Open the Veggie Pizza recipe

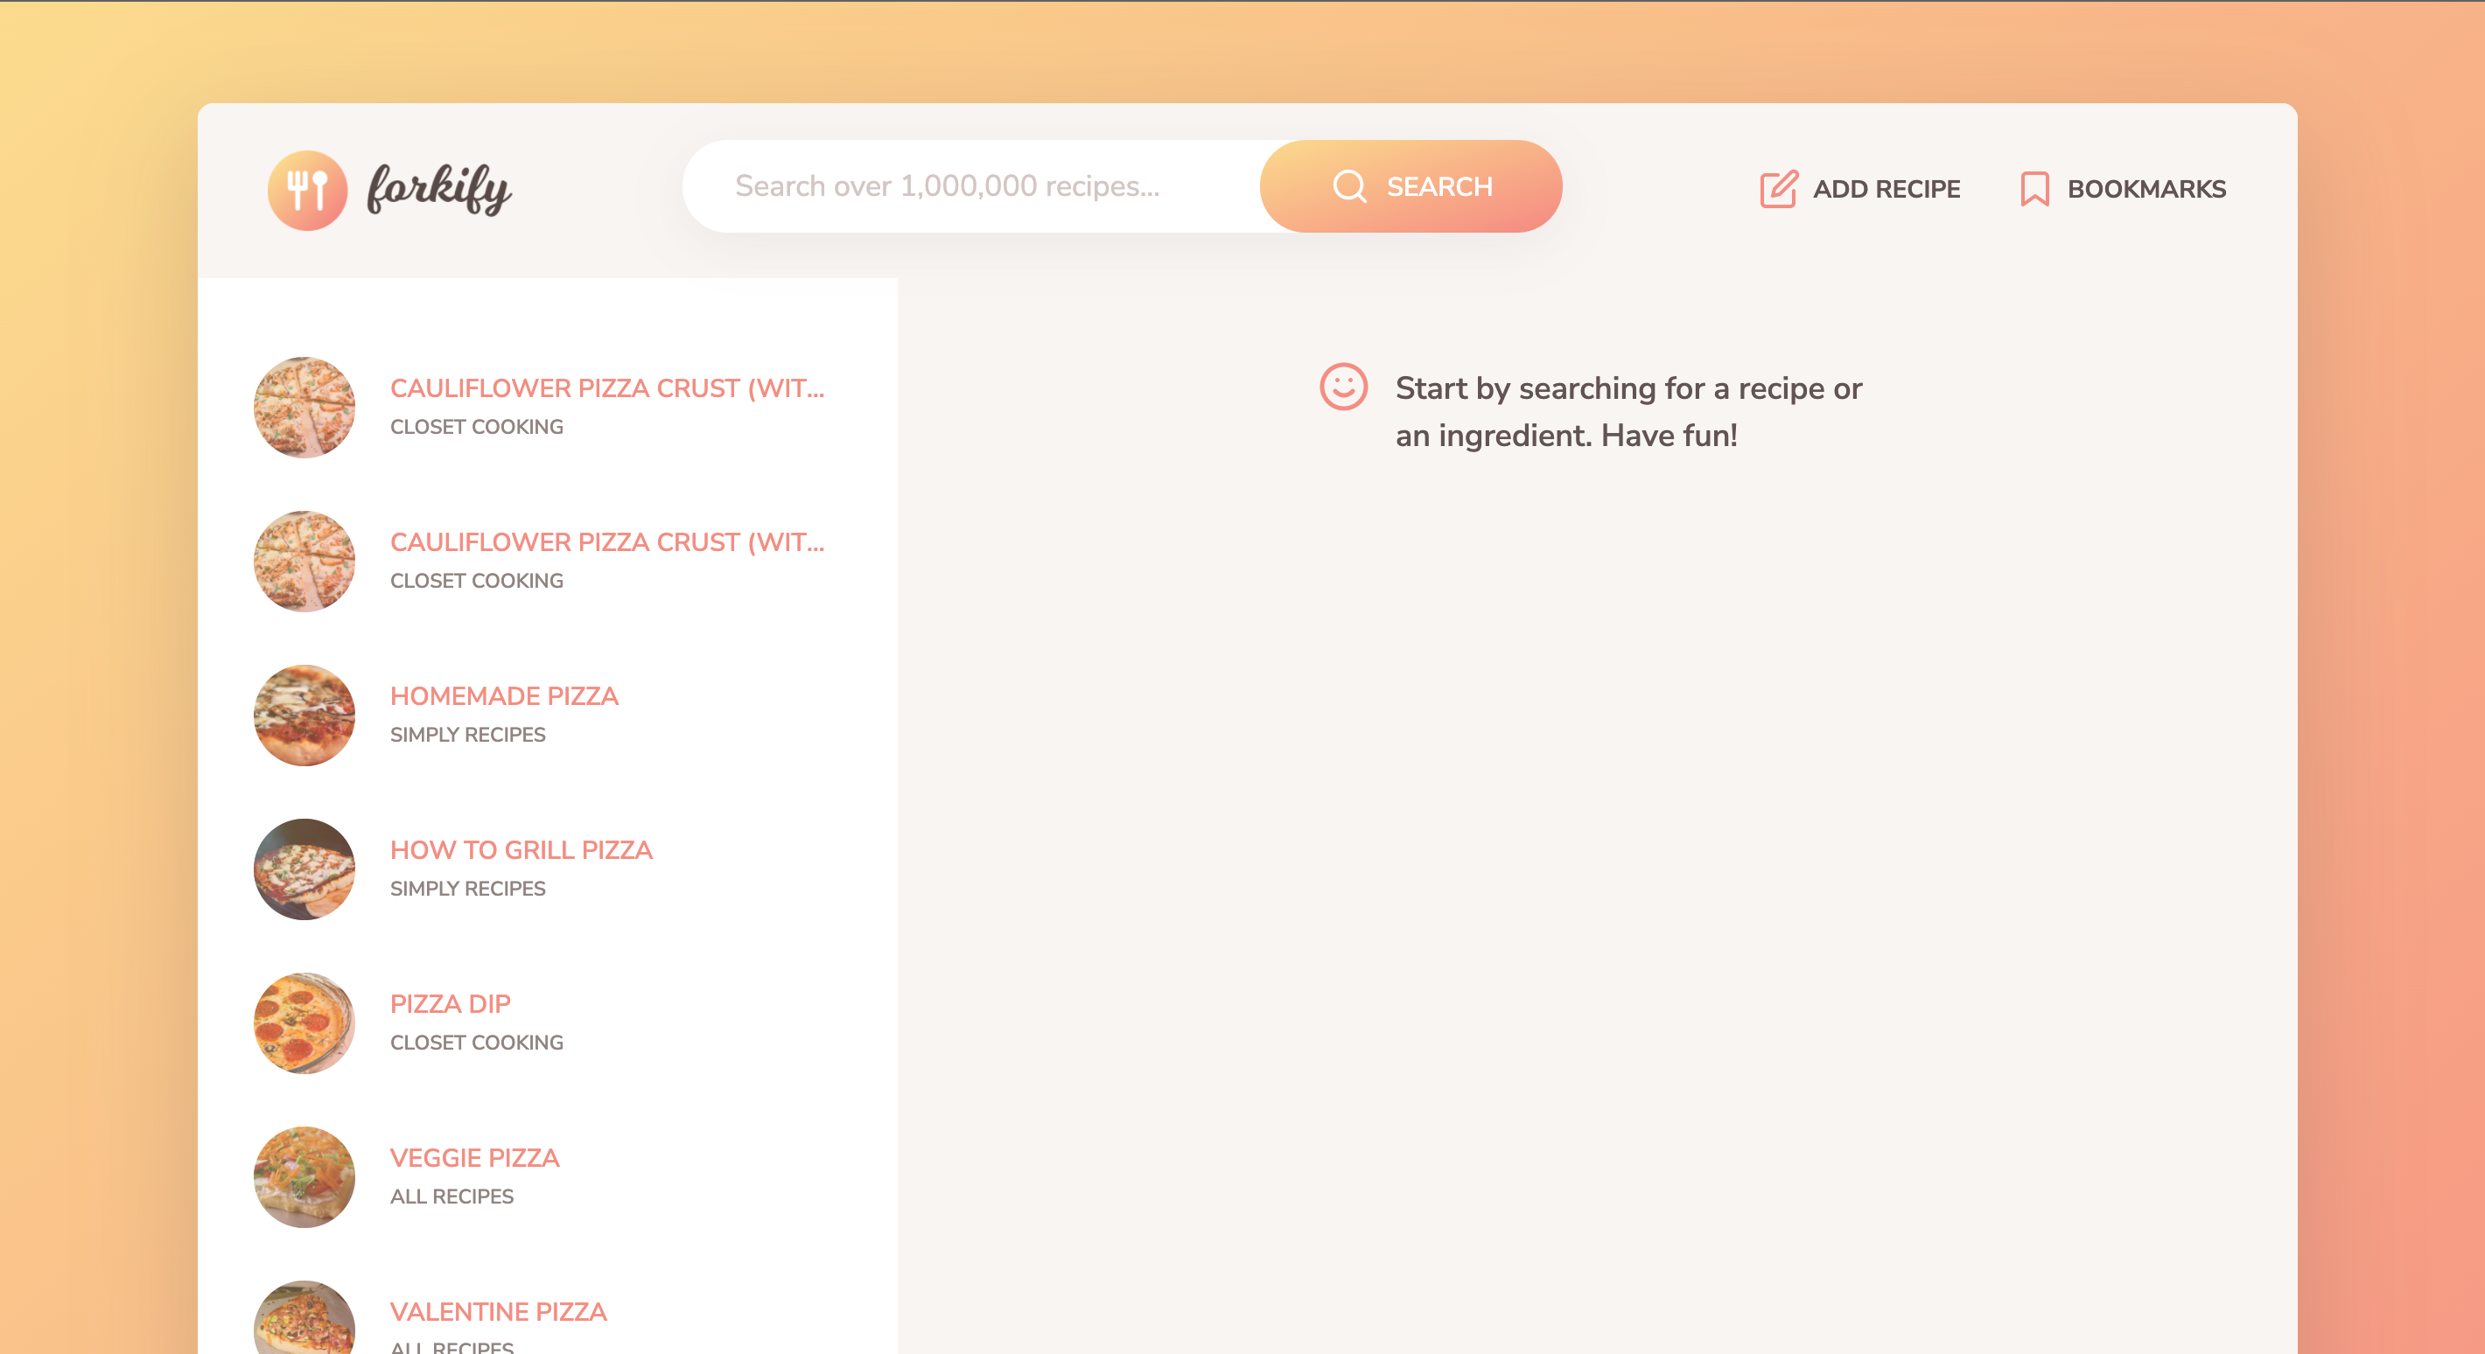tap(474, 1157)
